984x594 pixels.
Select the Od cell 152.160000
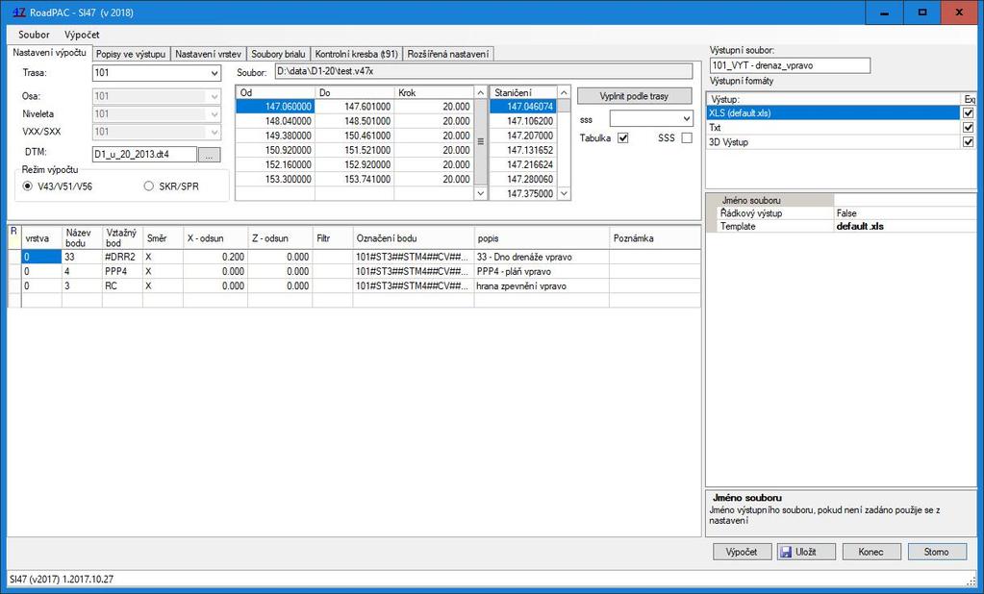pos(275,164)
